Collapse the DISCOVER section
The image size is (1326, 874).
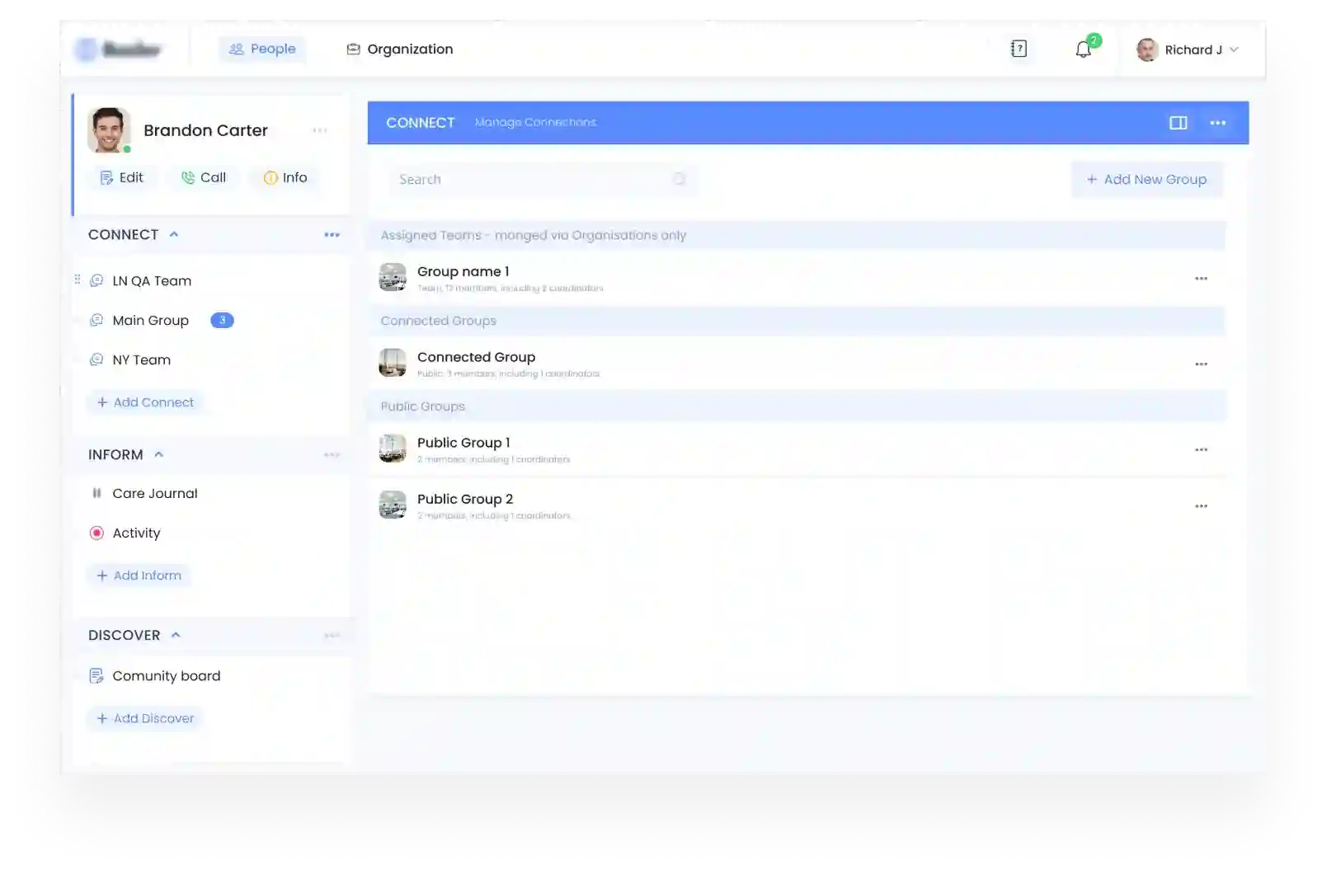point(176,635)
